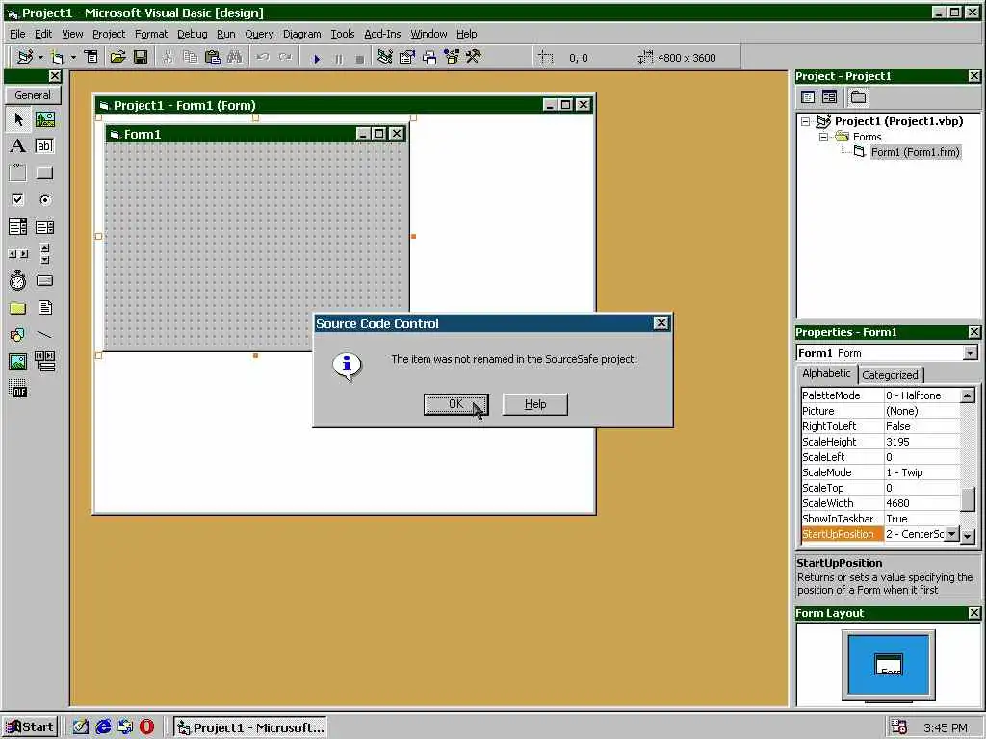This screenshot has height=739, width=986.
Task: Collapse the Project1 (Project1.vbp) tree node
Action: pyautogui.click(x=805, y=121)
